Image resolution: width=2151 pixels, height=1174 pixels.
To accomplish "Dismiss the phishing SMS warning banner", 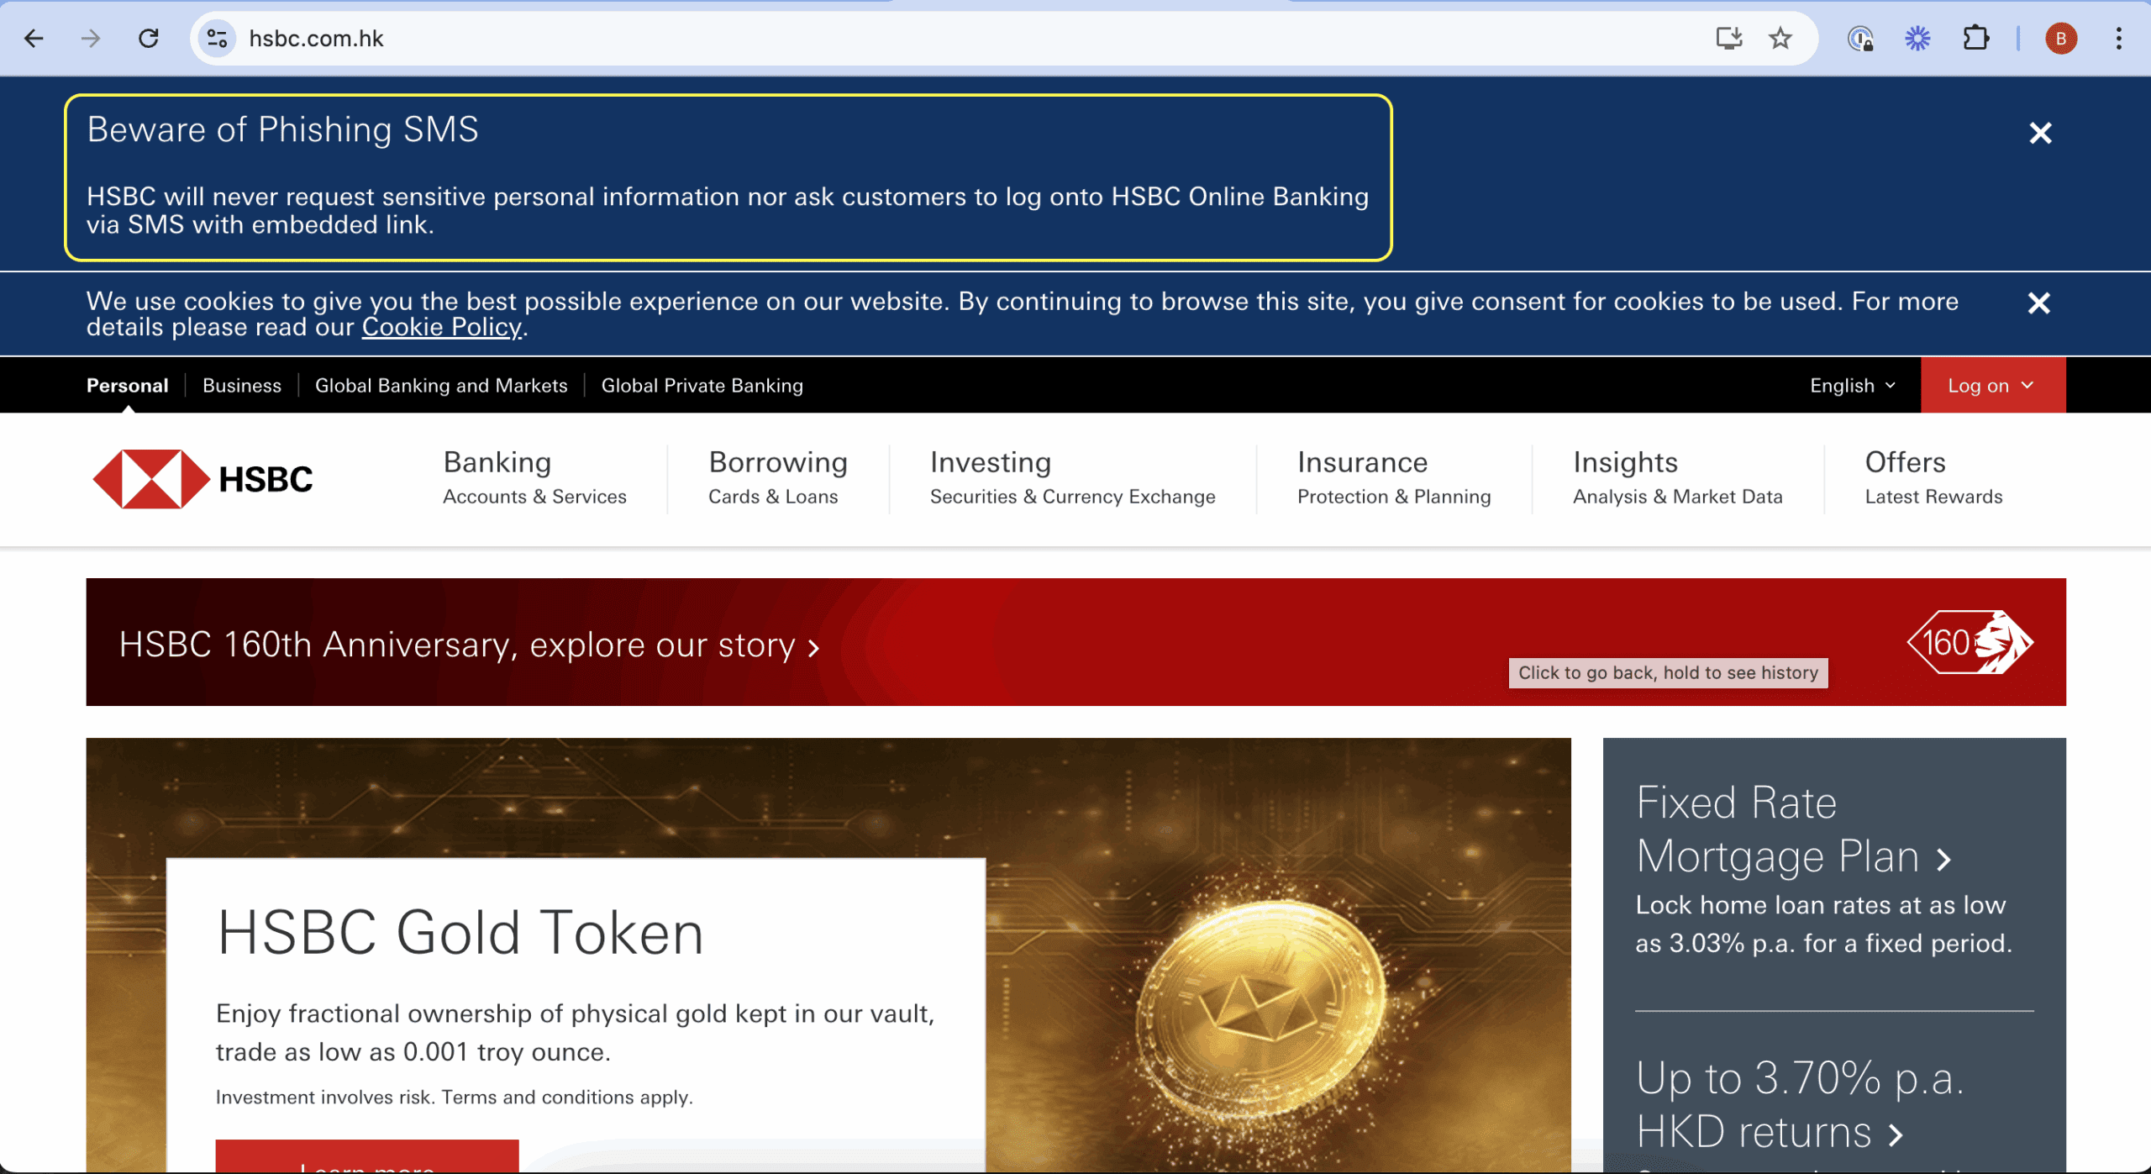I will point(2040,133).
